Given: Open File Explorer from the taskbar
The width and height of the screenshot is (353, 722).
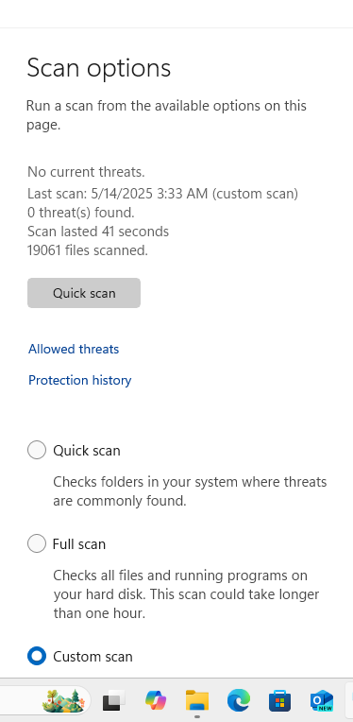Looking at the screenshot, I should [x=197, y=701].
